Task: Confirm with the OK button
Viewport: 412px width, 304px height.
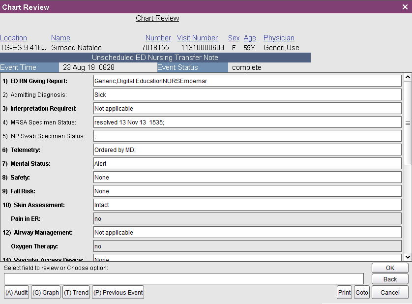Action: pos(389,268)
